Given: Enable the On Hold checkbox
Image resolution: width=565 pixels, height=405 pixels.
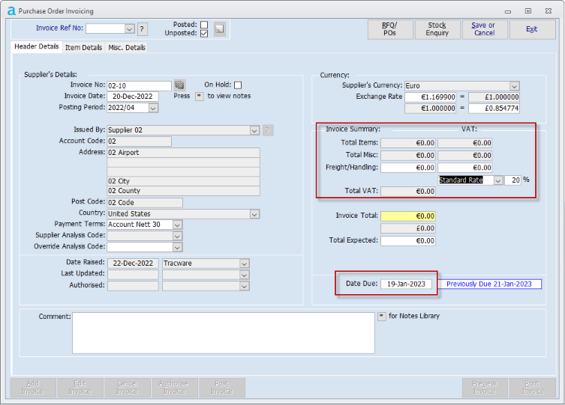Looking at the screenshot, I should (238, 85).
